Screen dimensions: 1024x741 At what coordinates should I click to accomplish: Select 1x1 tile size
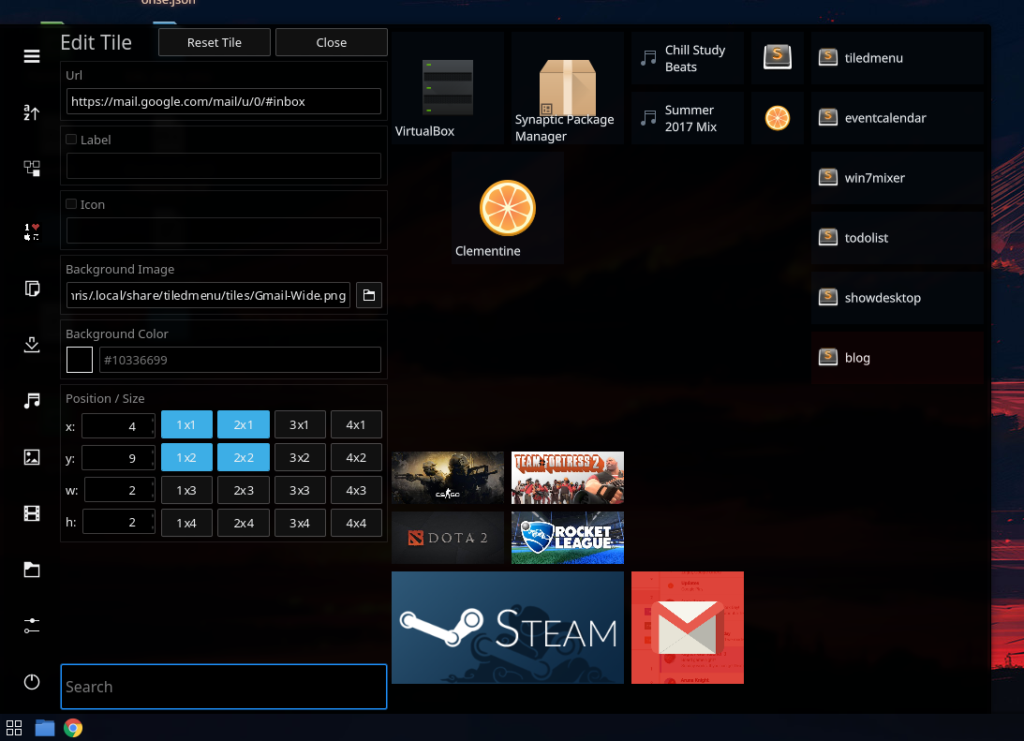[x=186, y=424]
